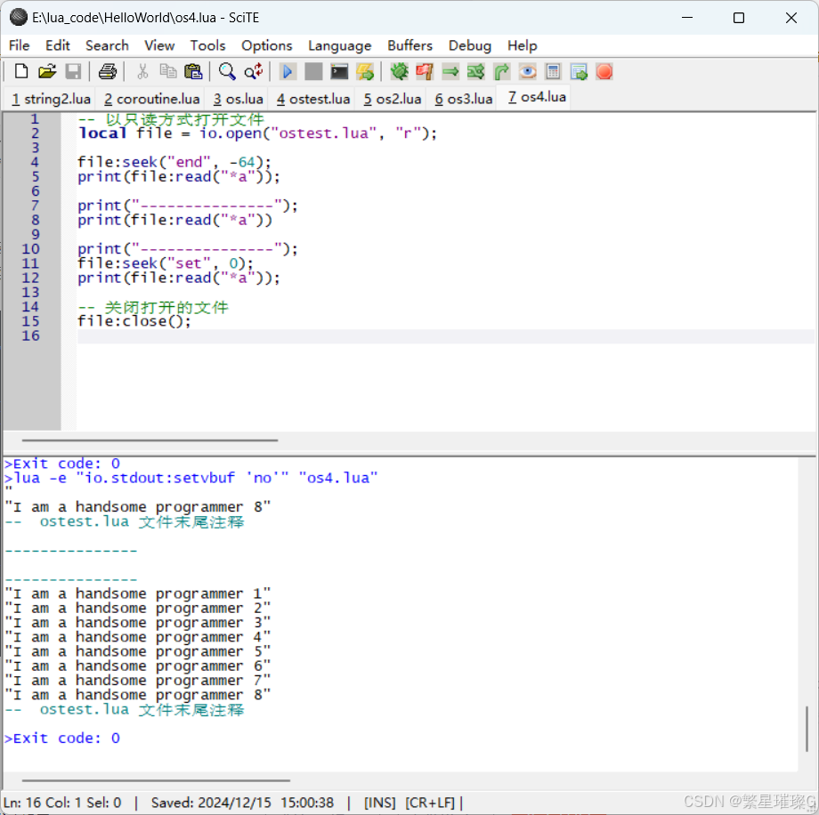
Task: Open Find with the magnifying glass icon
Action: [227, 71]
